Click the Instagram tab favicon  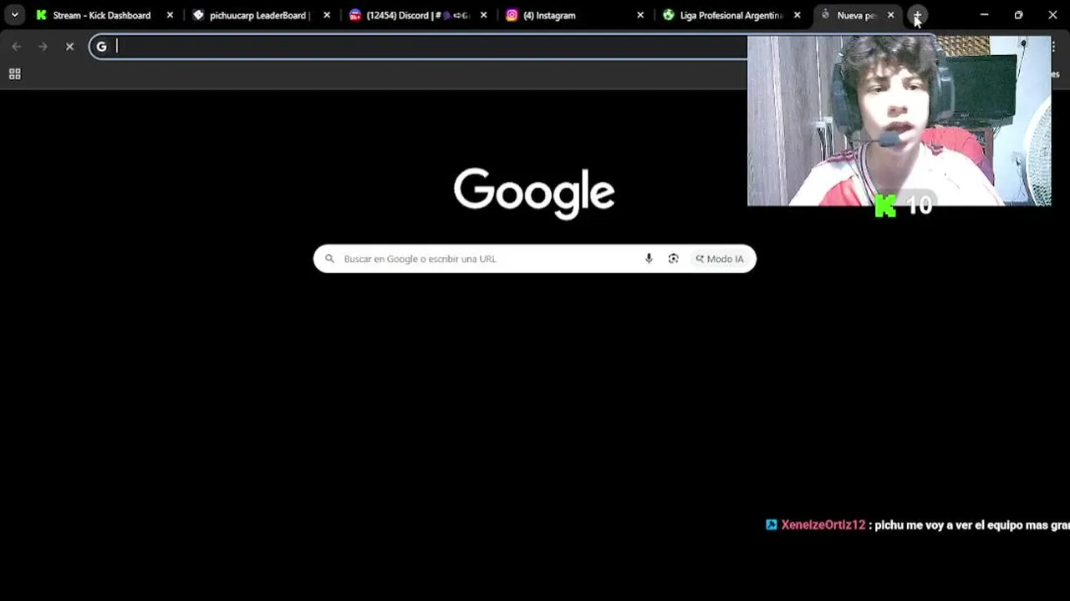coord(512,15)
